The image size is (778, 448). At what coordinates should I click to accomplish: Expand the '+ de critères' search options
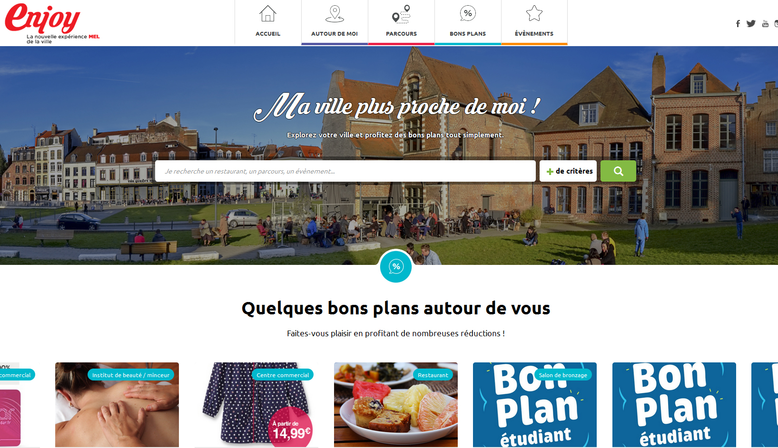click(568, 171)
